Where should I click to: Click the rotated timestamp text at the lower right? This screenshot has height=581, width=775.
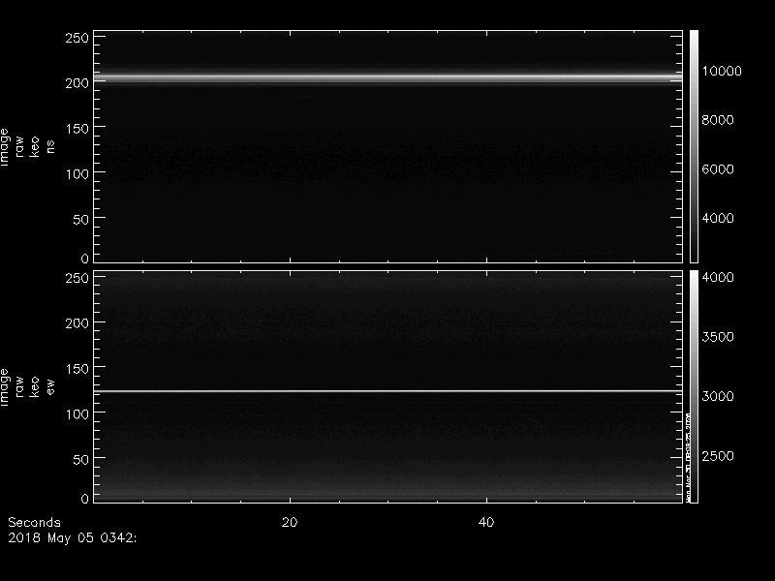(688, 455)
